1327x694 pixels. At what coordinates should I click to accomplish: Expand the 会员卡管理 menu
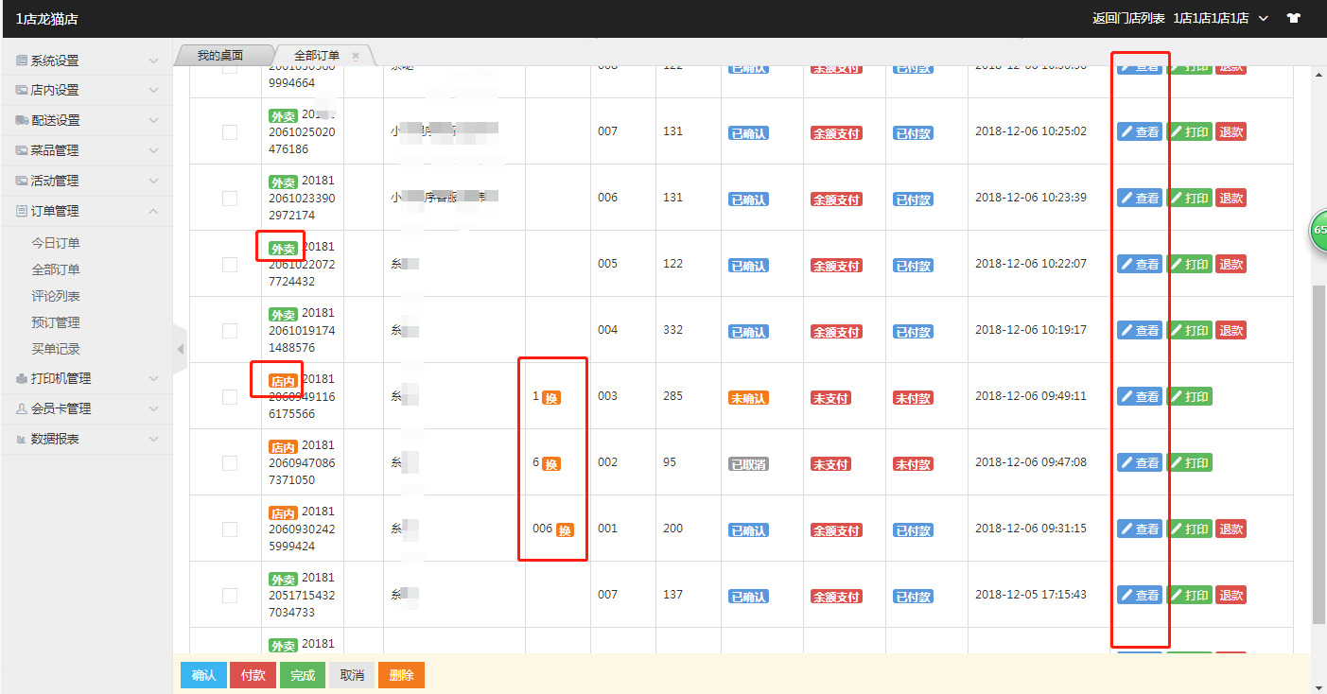(87, 408)
